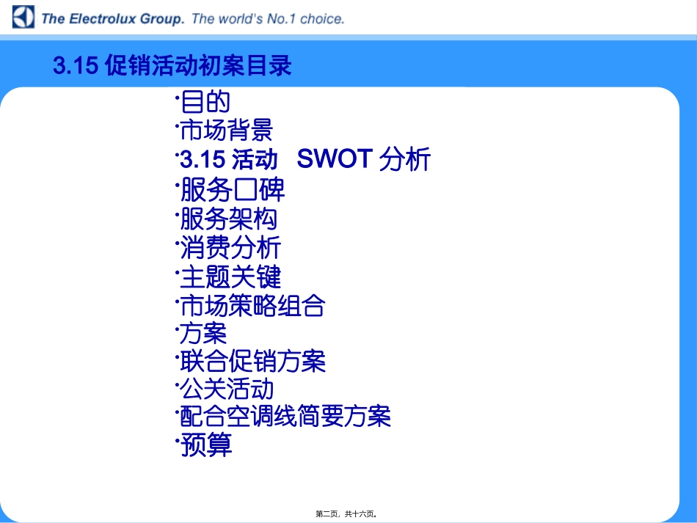The height and width of the screenshot is (523, 697).
Task: Click the Electrolux logo icon
Action: coord(23,18)
